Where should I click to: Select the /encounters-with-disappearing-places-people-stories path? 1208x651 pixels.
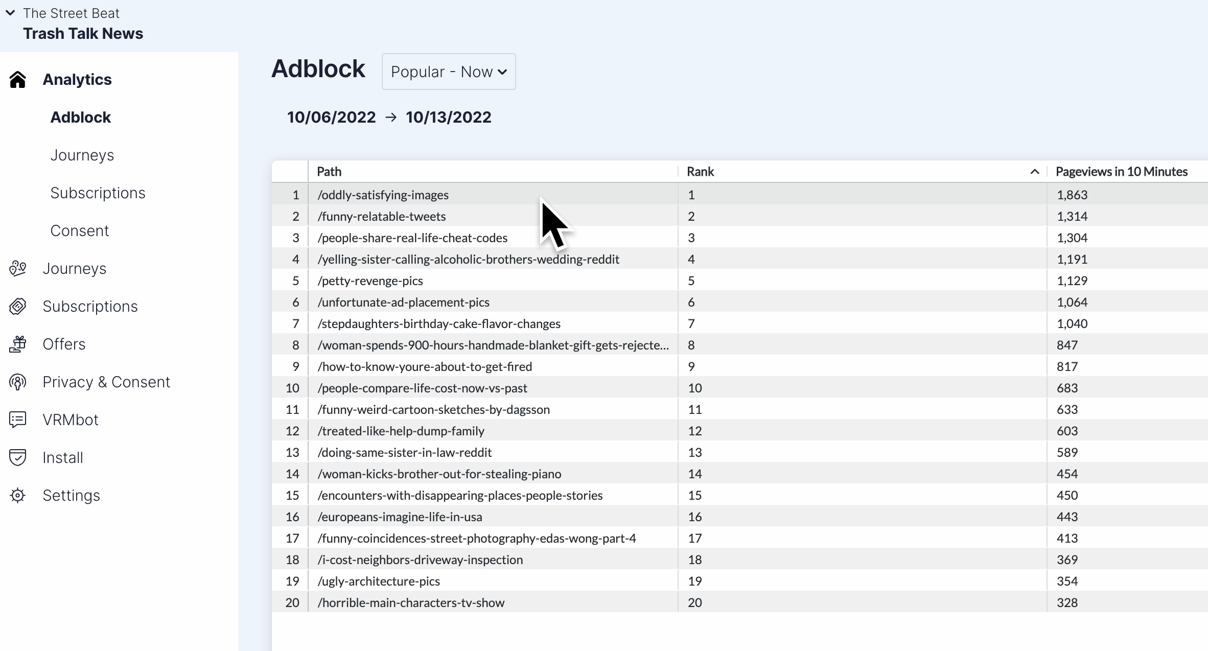coord(460,496)
